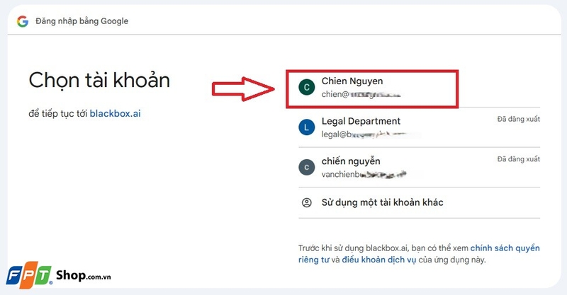
Task: Click the Chọn tài khoản heading
Action: (x=99, y=81)
